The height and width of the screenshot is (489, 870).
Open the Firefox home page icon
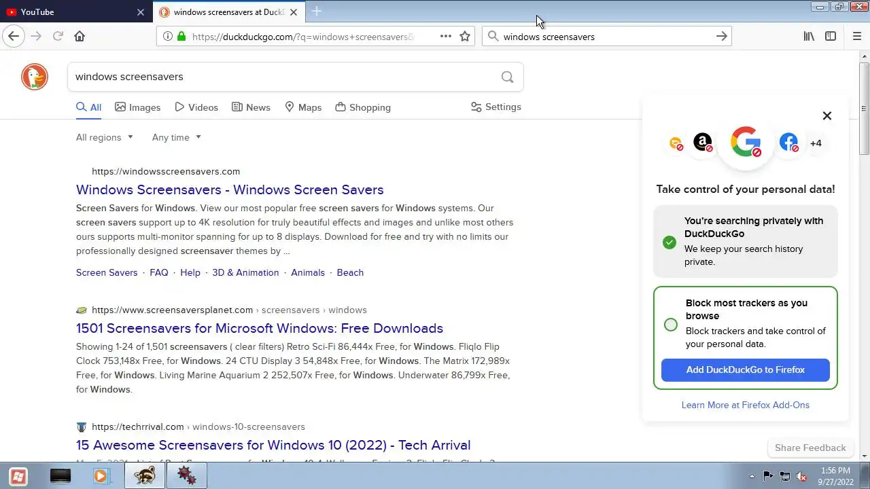click(x=80, y=36)
